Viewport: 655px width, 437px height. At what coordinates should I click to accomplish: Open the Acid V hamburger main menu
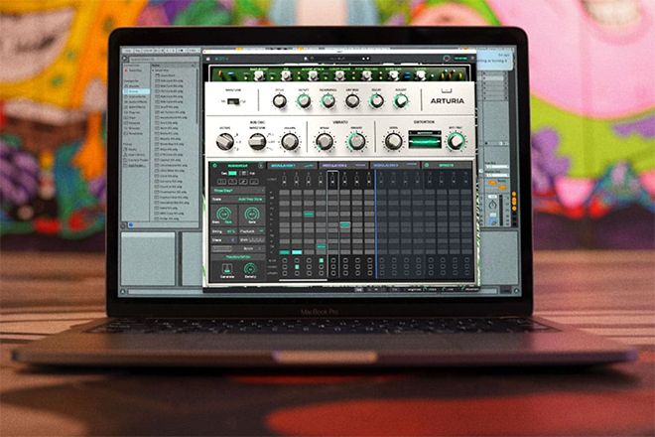[x=208, y=59]
